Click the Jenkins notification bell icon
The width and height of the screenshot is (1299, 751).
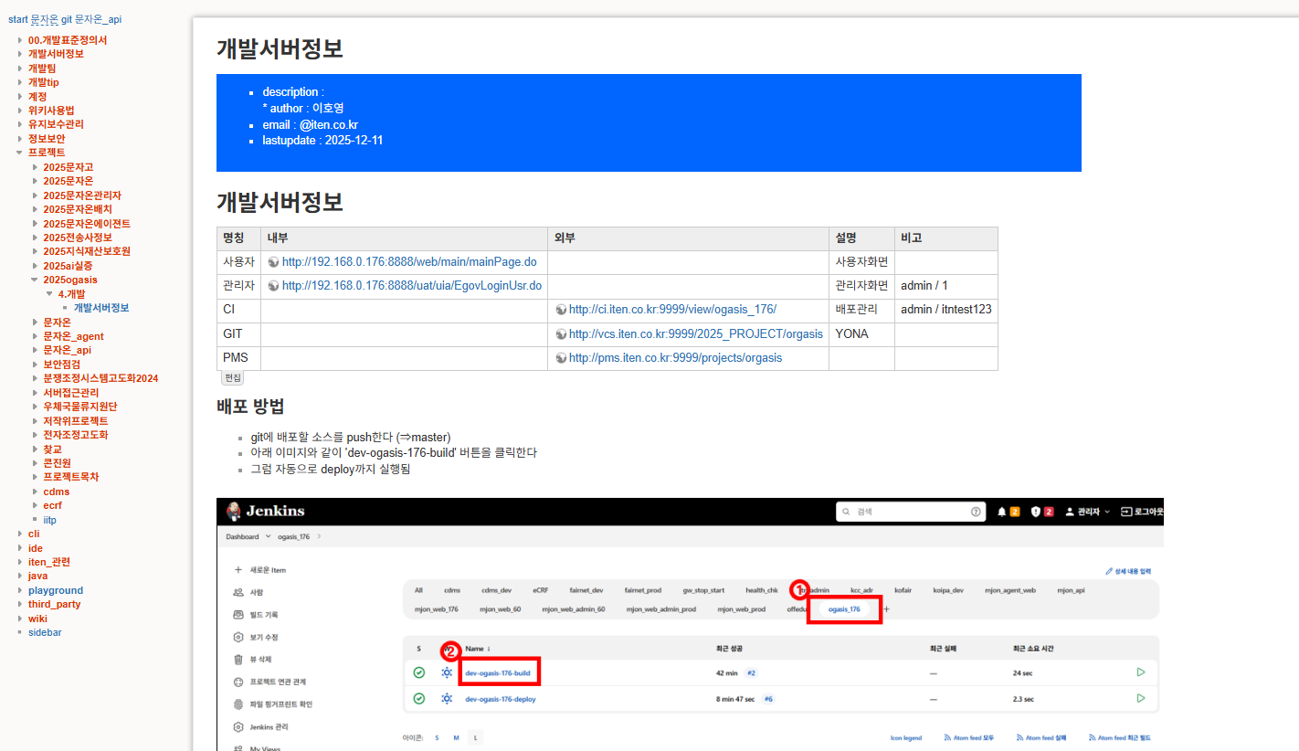pos(1002,512)
